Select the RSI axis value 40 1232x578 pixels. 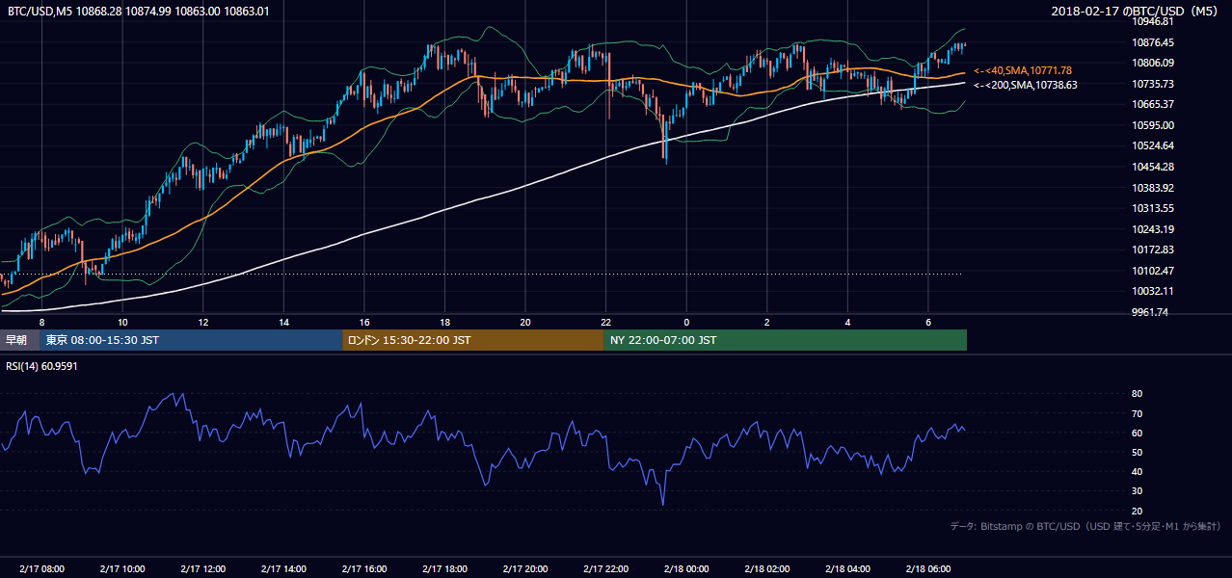pos(1137,471)
